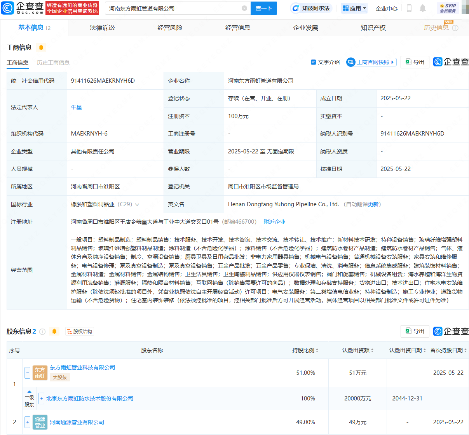Click organization code MAEKRNYH-6
Image resolution: width=469 pixels, height=435 pixels.
point(89,134)
